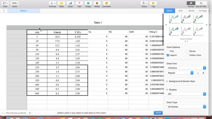
Task: Select cell with value 0.250
Action: pyautogui.click(x=78, y=37)
